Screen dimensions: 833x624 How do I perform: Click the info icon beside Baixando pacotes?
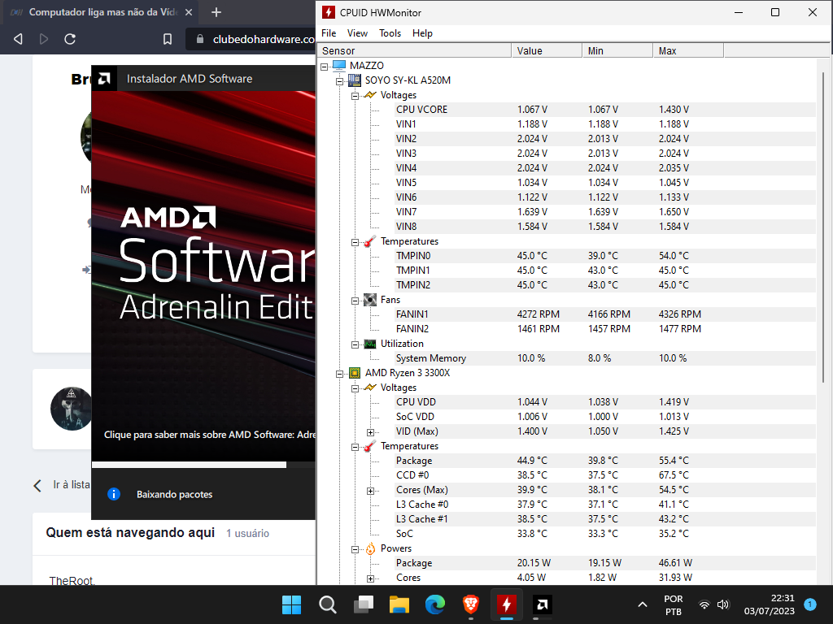(x=114, y=494)
